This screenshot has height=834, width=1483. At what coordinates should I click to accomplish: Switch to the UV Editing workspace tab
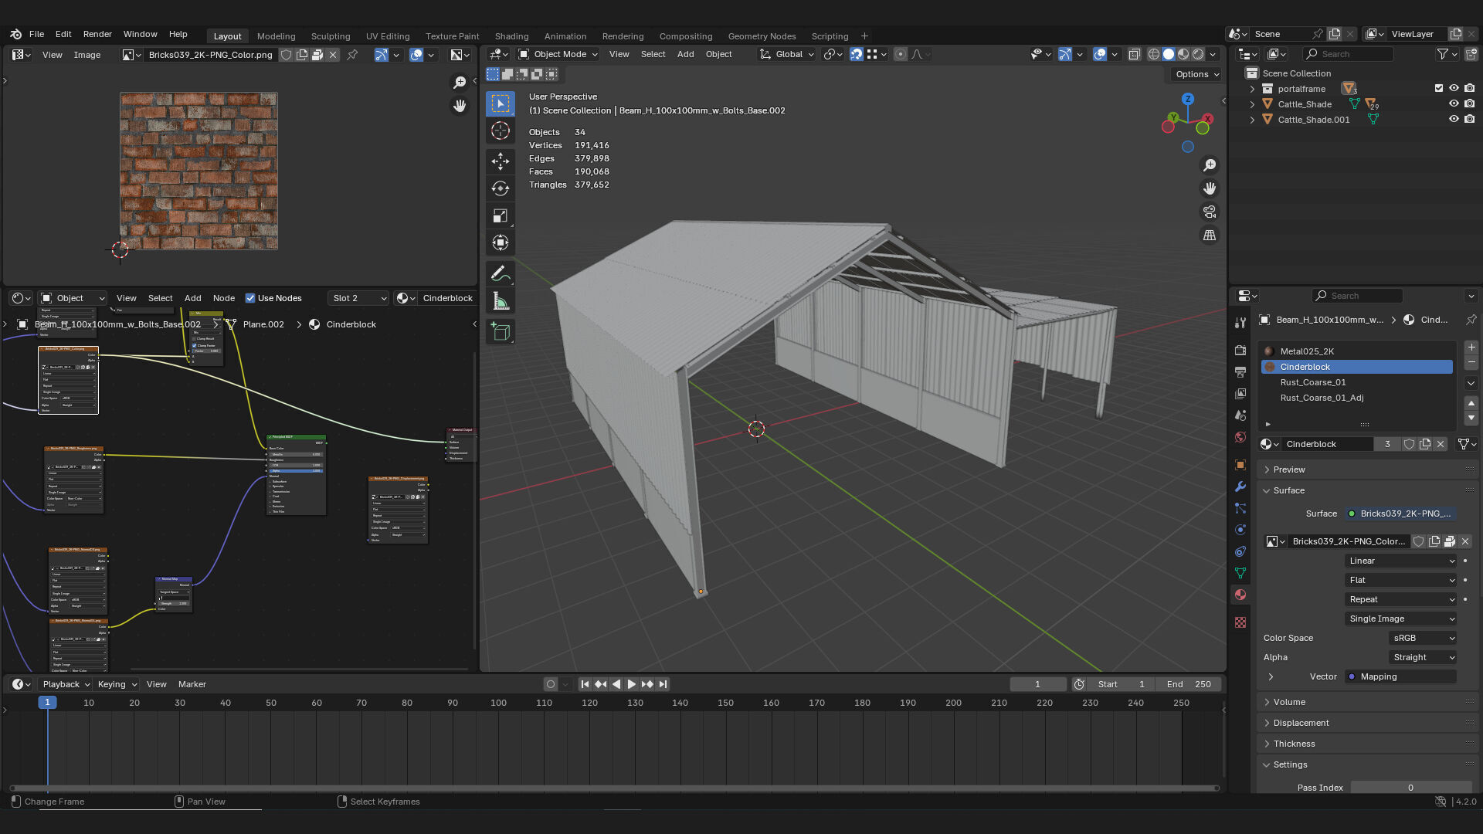tap(388, 36)
